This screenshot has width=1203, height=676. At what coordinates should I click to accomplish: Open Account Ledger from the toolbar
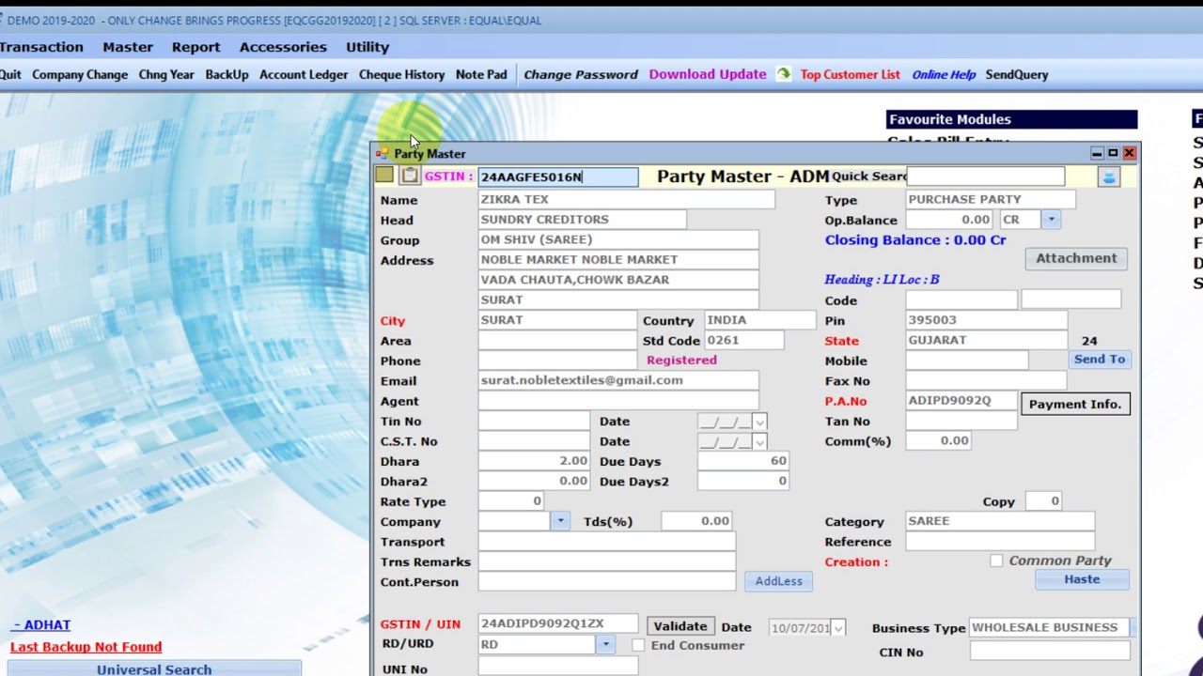coord(304,74)
